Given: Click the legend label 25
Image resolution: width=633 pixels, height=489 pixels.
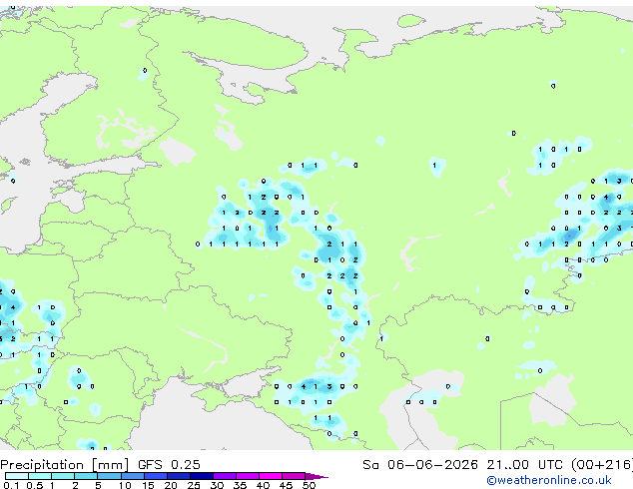Looking at the screenshot, I should (x=194, y=485).
